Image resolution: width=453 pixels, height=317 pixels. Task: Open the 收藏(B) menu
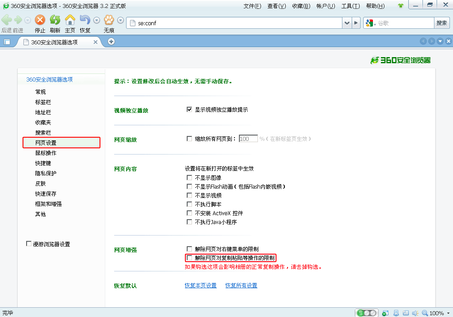tap(301, 6)
